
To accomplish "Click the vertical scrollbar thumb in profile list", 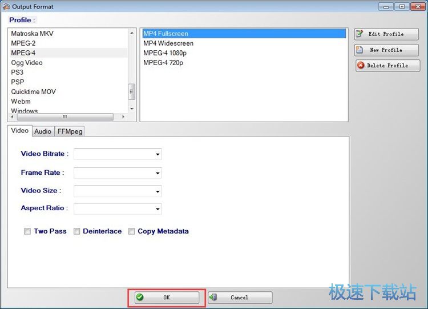I will click(132, 92).
